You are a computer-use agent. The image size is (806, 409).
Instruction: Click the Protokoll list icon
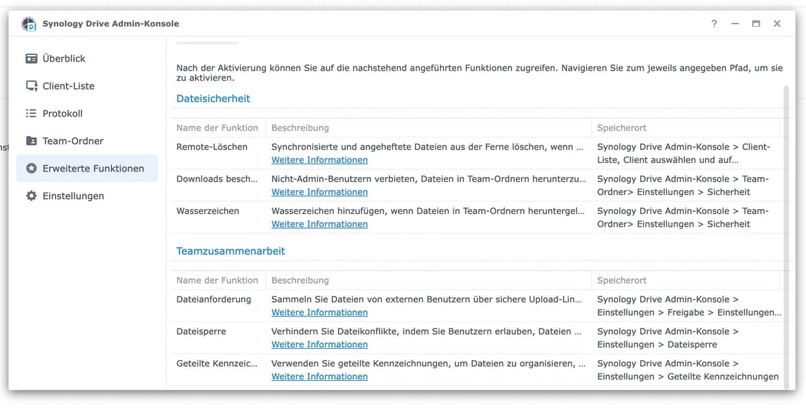click(32, 113)
